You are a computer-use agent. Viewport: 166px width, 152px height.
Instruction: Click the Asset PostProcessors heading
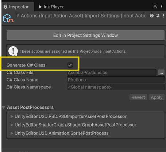[x=30, y=107]
